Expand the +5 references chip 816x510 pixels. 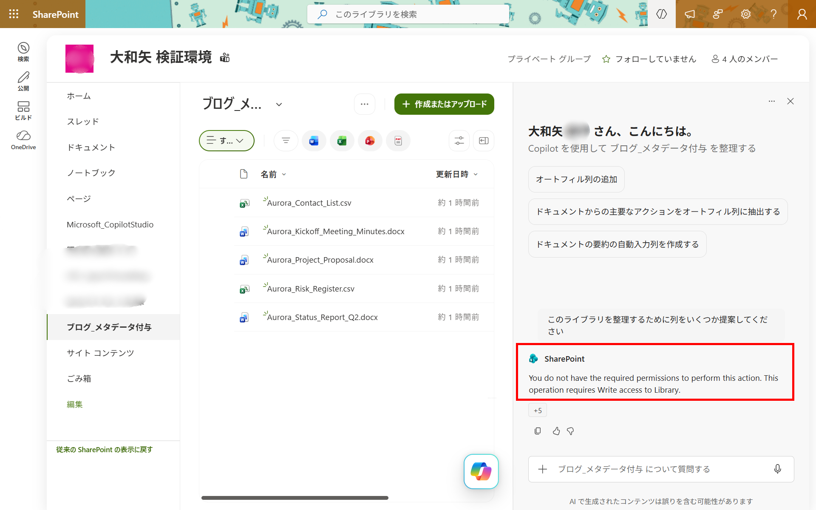click(x=538, y=411)
